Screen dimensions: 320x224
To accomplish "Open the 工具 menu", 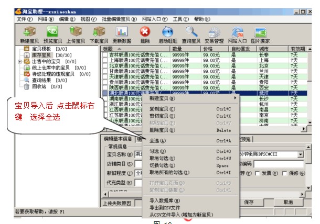I will coord(181,19).
